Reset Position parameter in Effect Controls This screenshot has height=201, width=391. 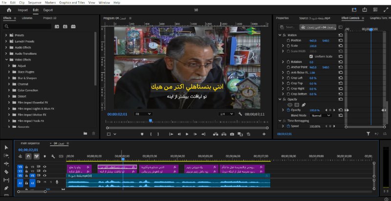pyautogui.click(x=341, y=40)
